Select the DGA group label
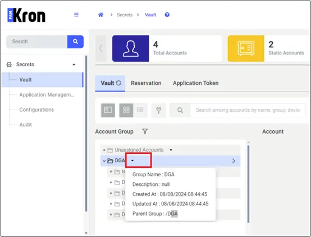 tap(120, 161)
